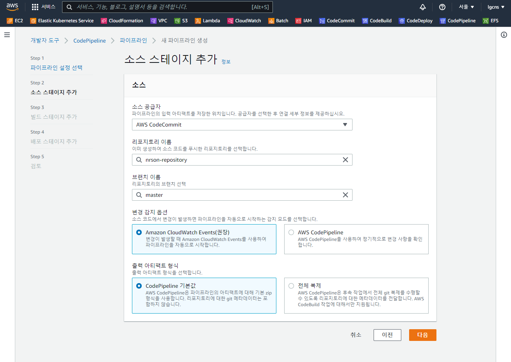
Task: Open the EFS shortcut
Action: click(491, 21)
